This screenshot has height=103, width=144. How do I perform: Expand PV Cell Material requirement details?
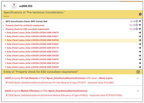point(138,78)
